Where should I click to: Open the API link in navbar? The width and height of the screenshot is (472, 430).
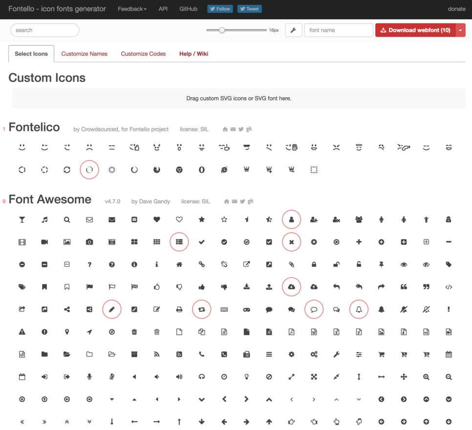[x=163, y=9]
